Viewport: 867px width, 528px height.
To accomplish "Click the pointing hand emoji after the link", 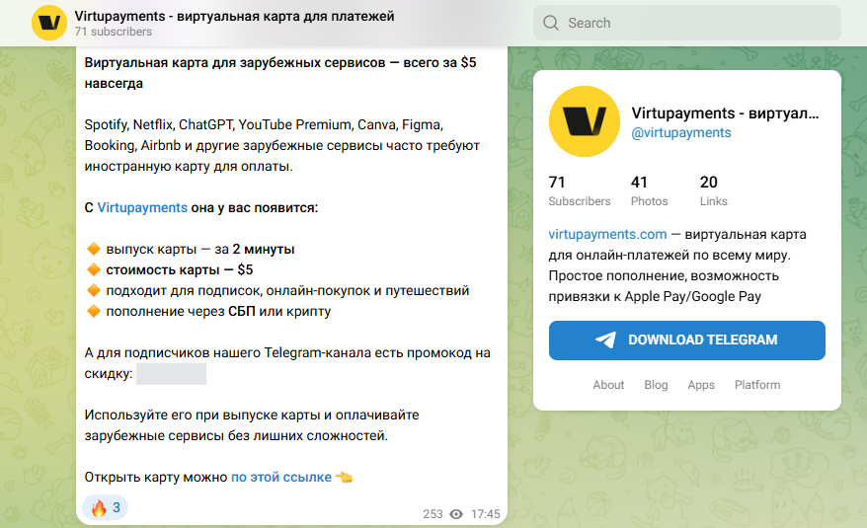I will [344, 477].
